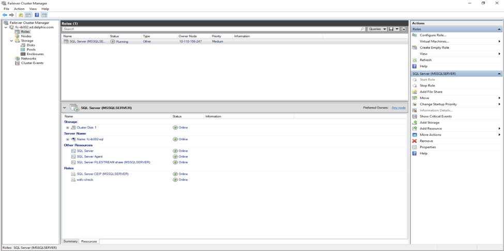This screenshot has width=504, height=251.
Task: Click the blue Help icon in the toolbar
Action: [x=37, y=15]
